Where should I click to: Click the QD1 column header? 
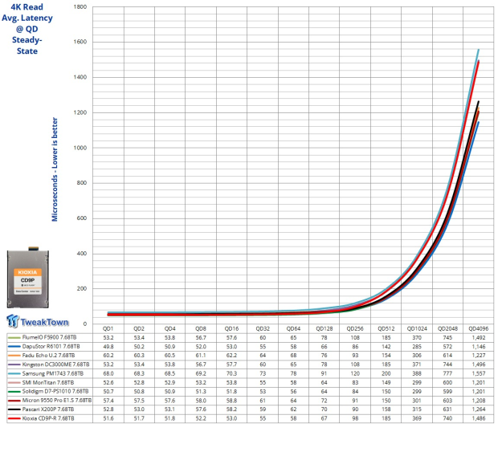coord(108,328)
